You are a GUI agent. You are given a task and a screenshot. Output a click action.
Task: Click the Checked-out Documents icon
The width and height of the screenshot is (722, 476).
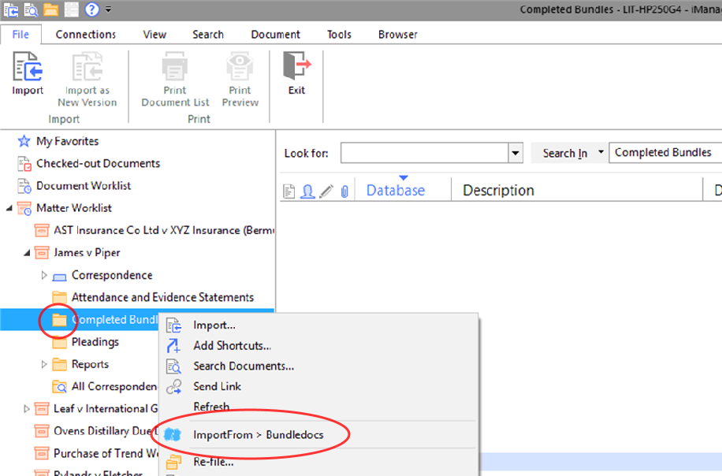(24, 163)
